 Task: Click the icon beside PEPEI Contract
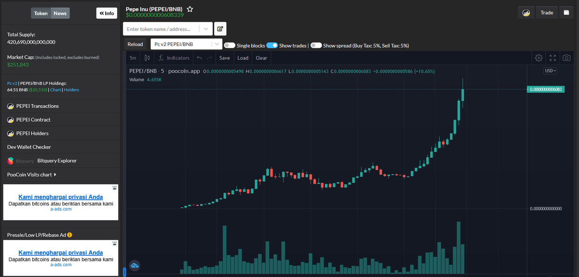[x=11, y=120]
